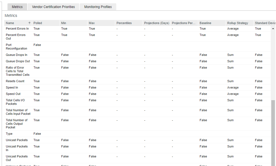Click the Projections dash link for Speed In
This screenshot has width=276, height=166.
click(x=145, y=87)
